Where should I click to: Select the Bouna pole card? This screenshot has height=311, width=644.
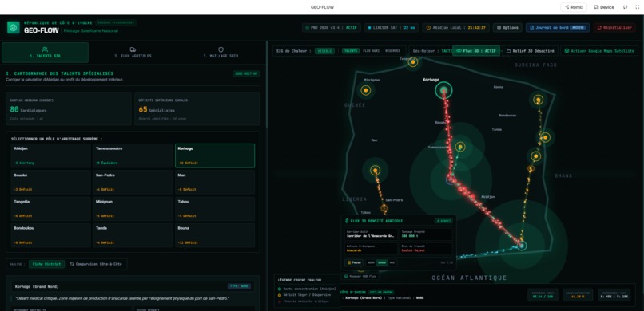pyautogui.click(x=215, y=235)
